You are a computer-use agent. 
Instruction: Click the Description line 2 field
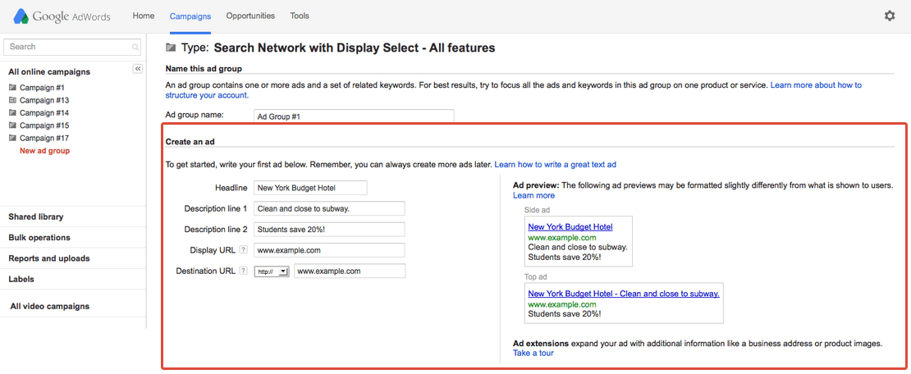coord(329,230)
